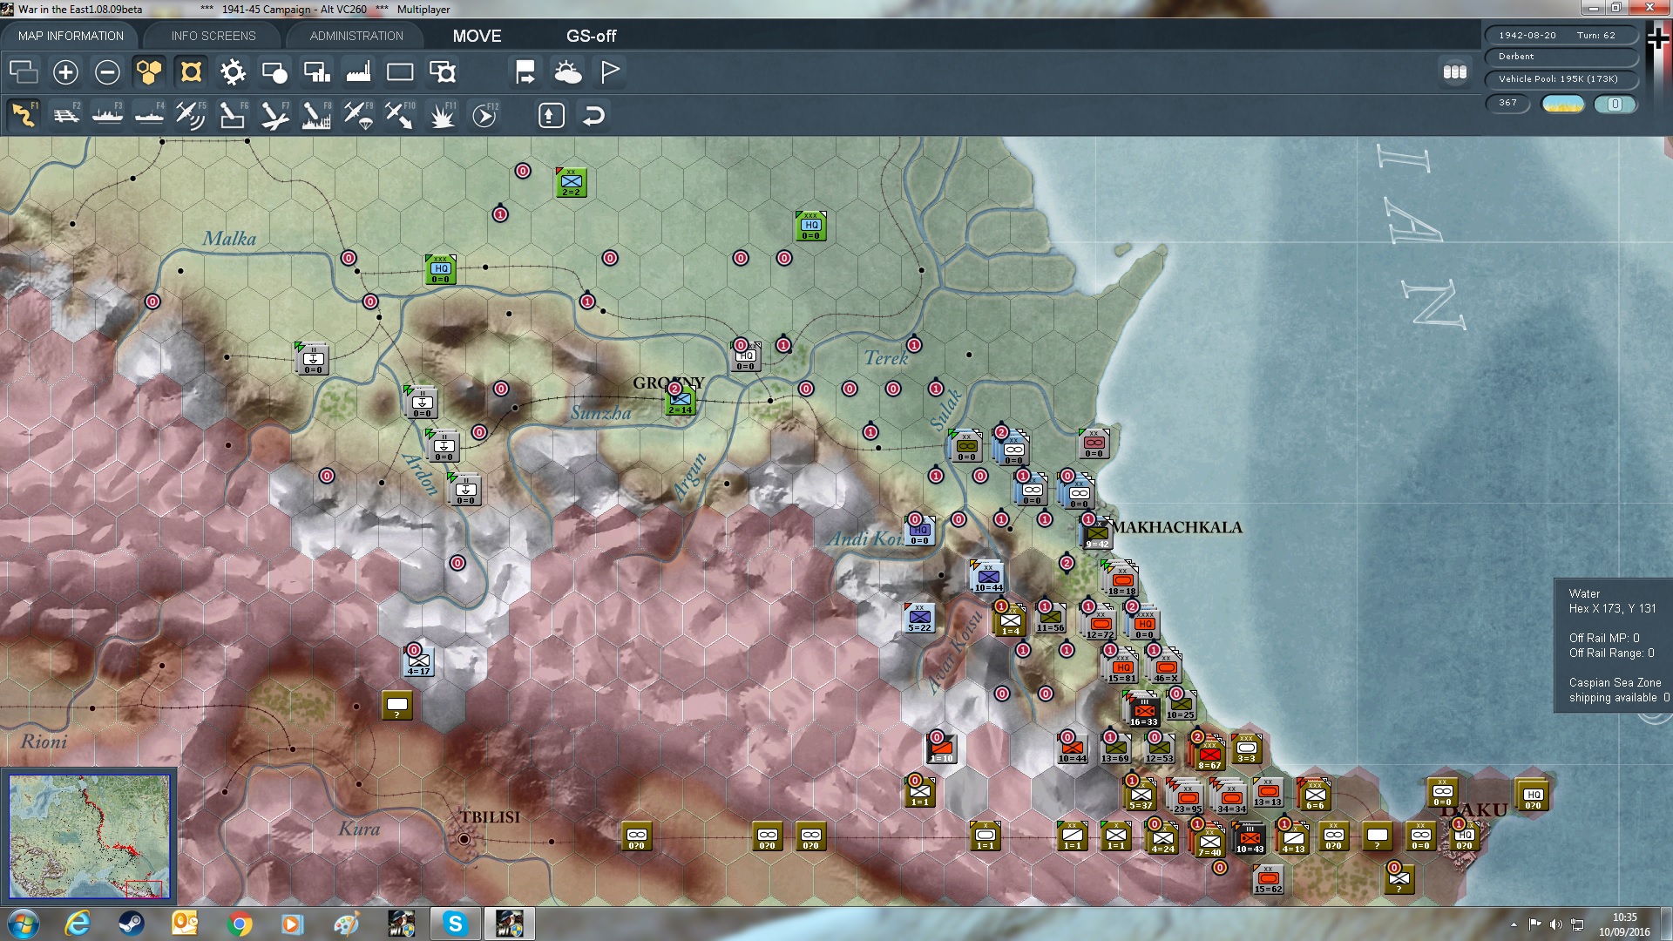Toggle enemy hex control display button

click(191, 72)
